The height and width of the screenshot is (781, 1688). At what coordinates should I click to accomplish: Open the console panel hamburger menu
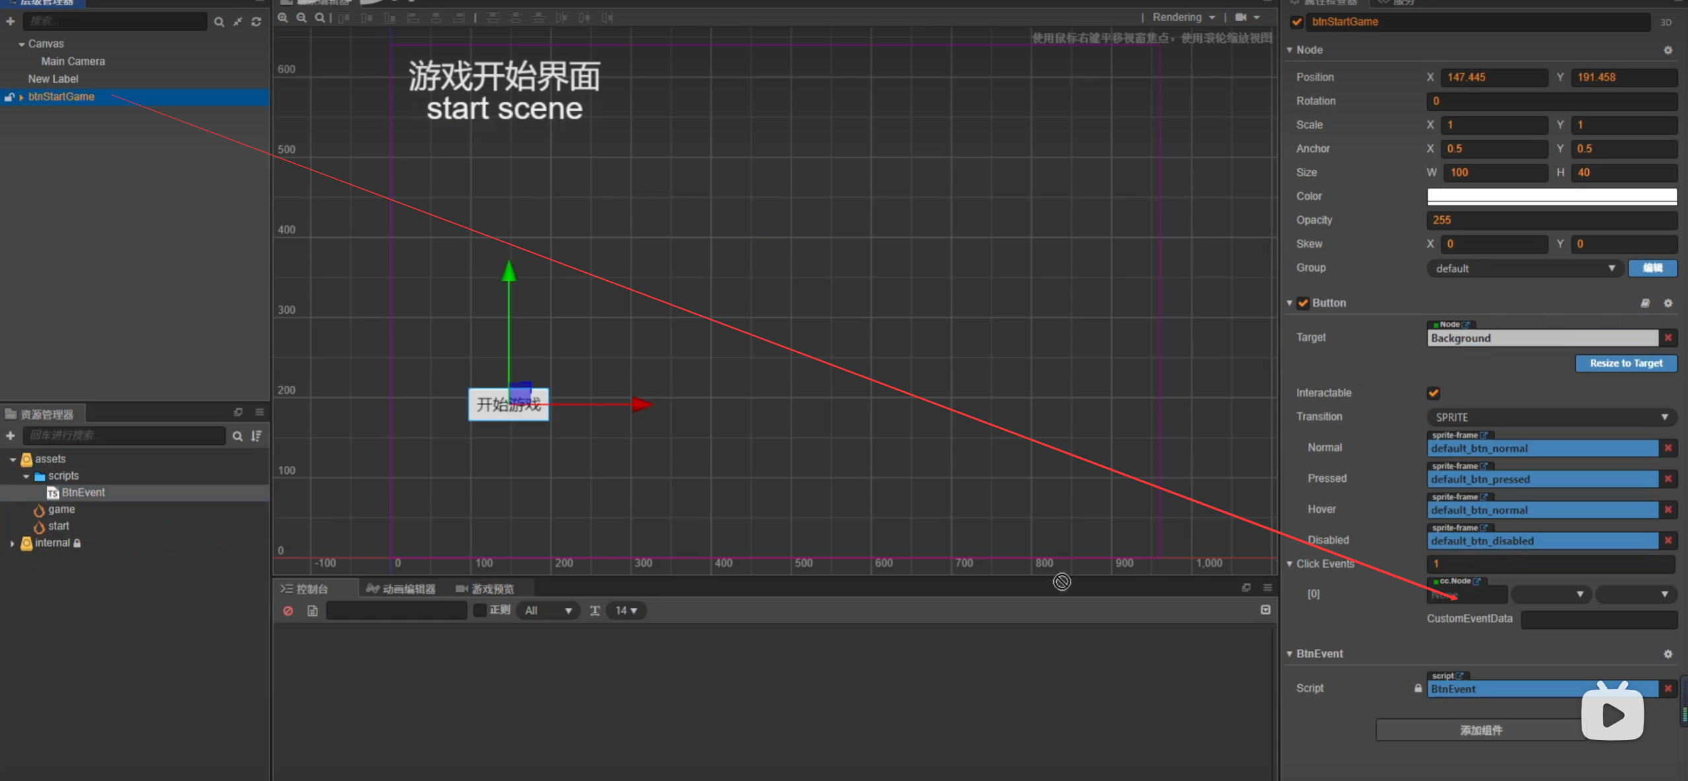click(x=1267, y=587)
